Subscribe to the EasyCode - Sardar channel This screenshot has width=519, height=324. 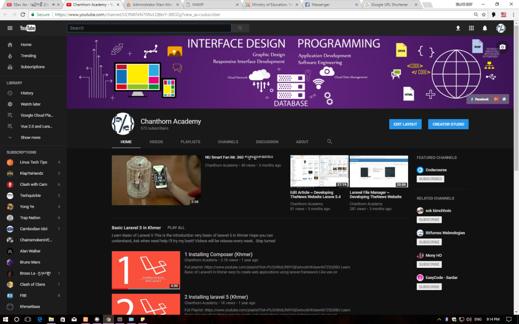[429, 287]
